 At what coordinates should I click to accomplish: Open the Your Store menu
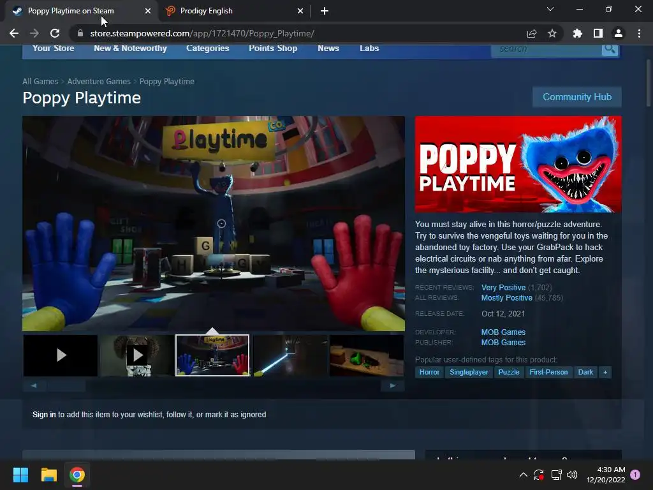(54, 48)
